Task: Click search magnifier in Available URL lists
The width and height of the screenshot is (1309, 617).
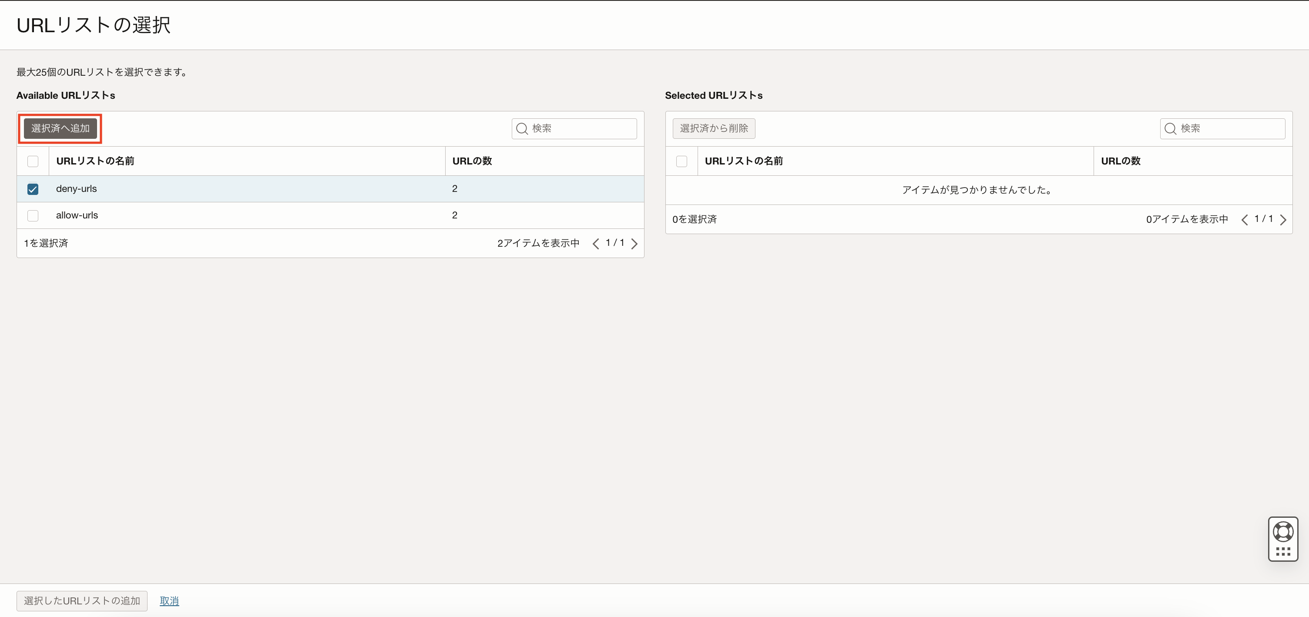Action: pos(521,129)
